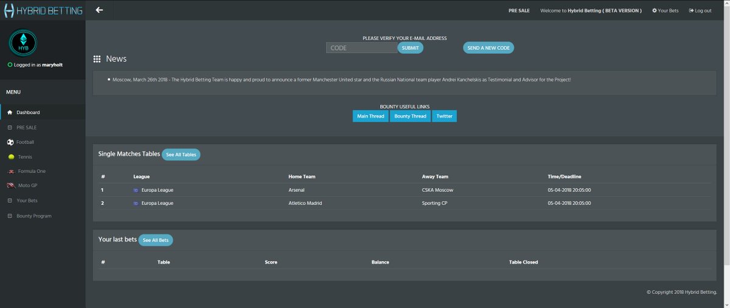730x308 pixels.
Task: Open Your Bets in the top bar
Action: pyautogui.click(x=665, y=10)
